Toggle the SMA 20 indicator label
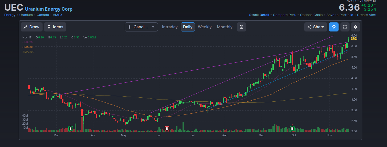387x147 pixels. (x=28, y=42)
